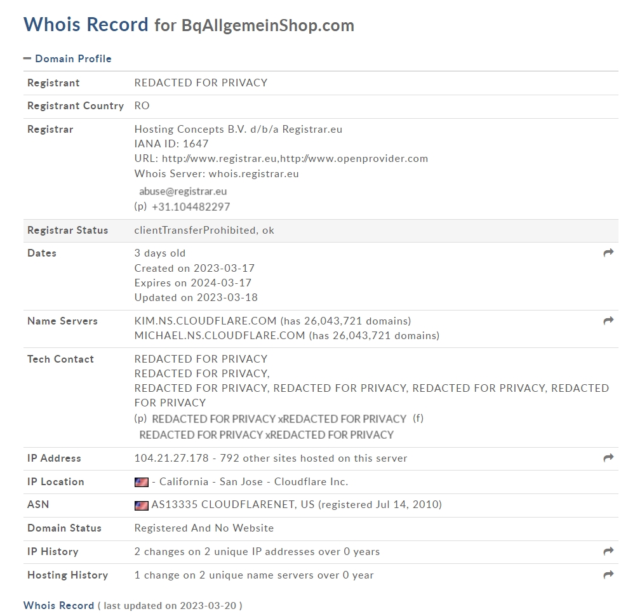Click the arrow icon in the Dates row
This screenshot has width=635, height=616.
pos(608,253)
